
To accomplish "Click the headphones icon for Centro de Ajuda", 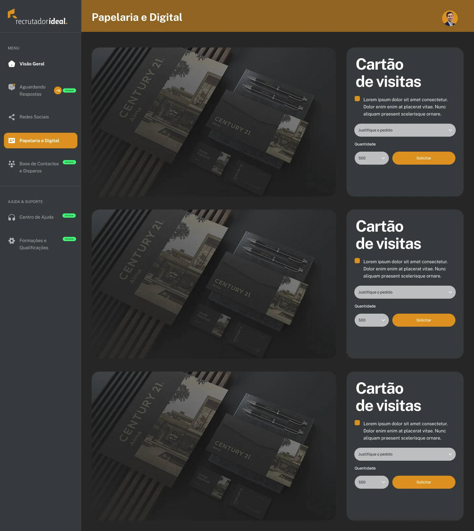I will (x=12, y=217).
